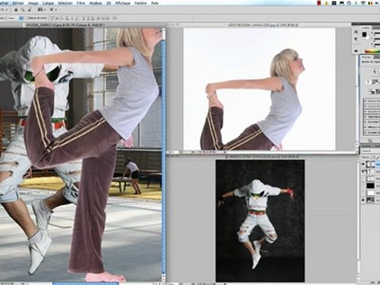Image resolution: width=380 pixels, height=285 pixels.
Task: Click the top color channel slider
Action: pyautogui.click(x=377, y=33)
